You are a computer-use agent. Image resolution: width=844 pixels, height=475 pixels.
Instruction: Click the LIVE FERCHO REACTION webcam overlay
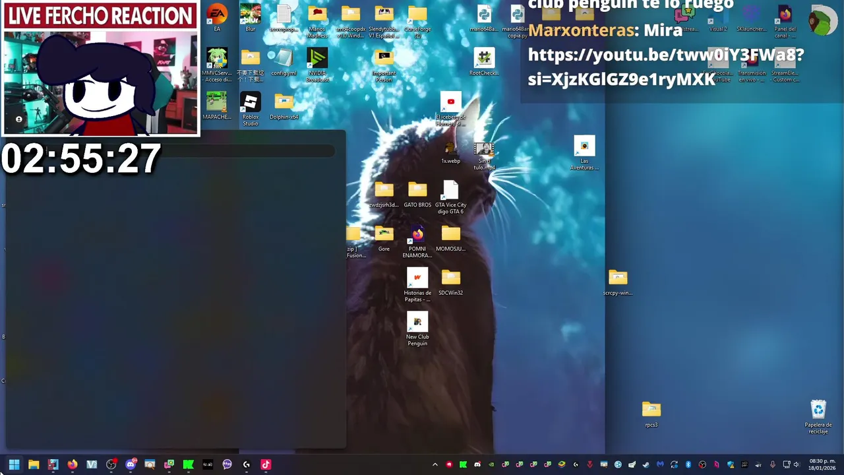click(100, 69)
